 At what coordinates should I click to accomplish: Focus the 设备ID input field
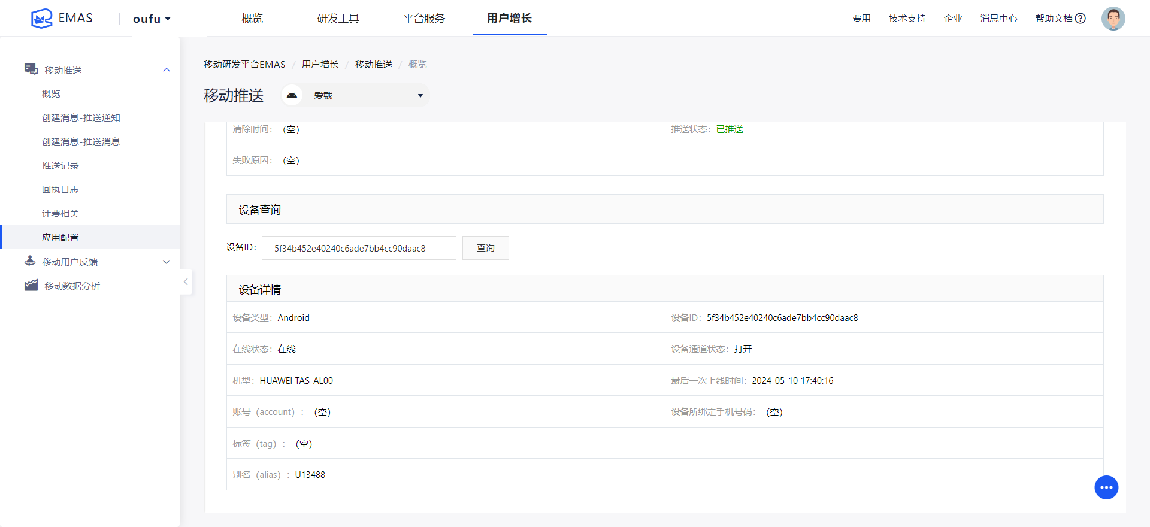click(359, 248)
